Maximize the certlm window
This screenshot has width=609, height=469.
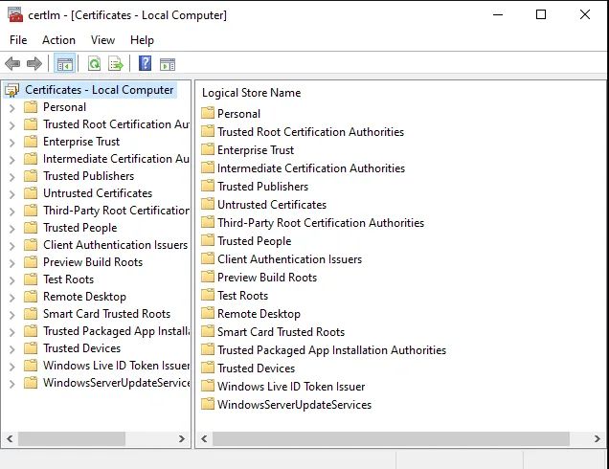tap(541, 14)
